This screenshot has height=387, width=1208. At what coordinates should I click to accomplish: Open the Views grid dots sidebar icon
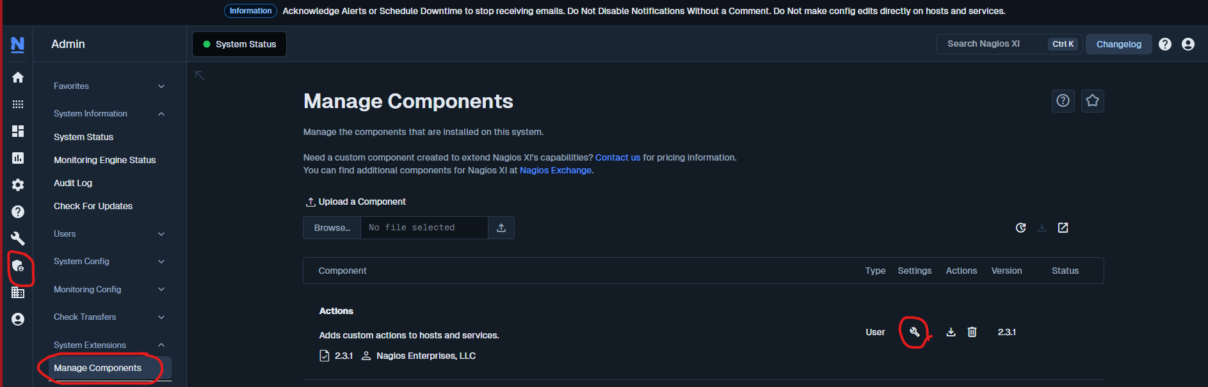(18, 104)
